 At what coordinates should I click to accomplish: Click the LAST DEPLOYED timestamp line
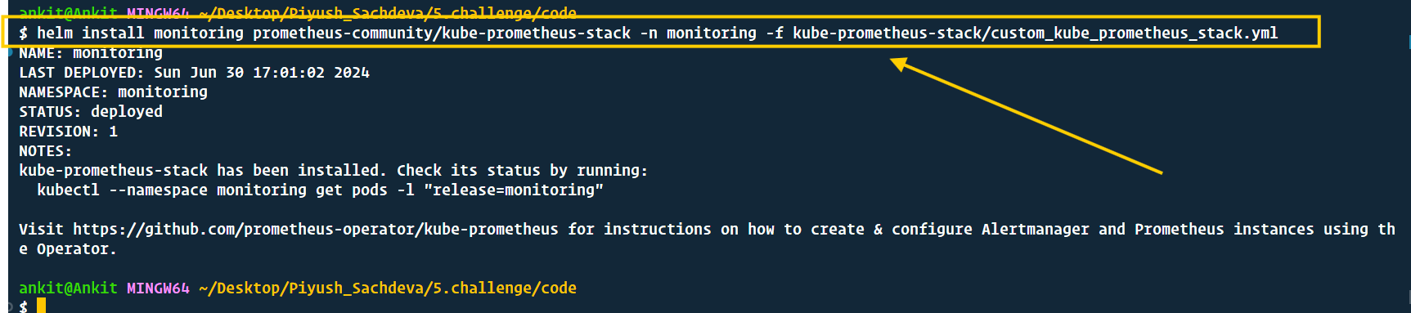[194, 73]
